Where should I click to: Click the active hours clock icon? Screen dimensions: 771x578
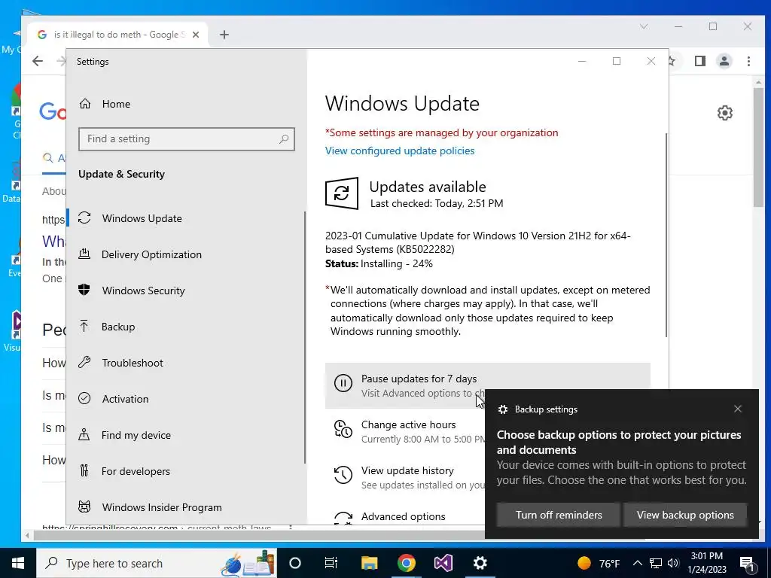(x=343, y=428)
